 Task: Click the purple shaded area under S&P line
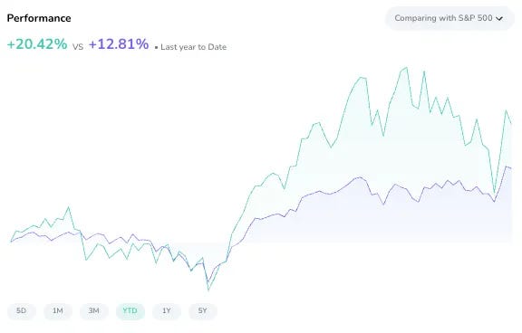point(382,223)
